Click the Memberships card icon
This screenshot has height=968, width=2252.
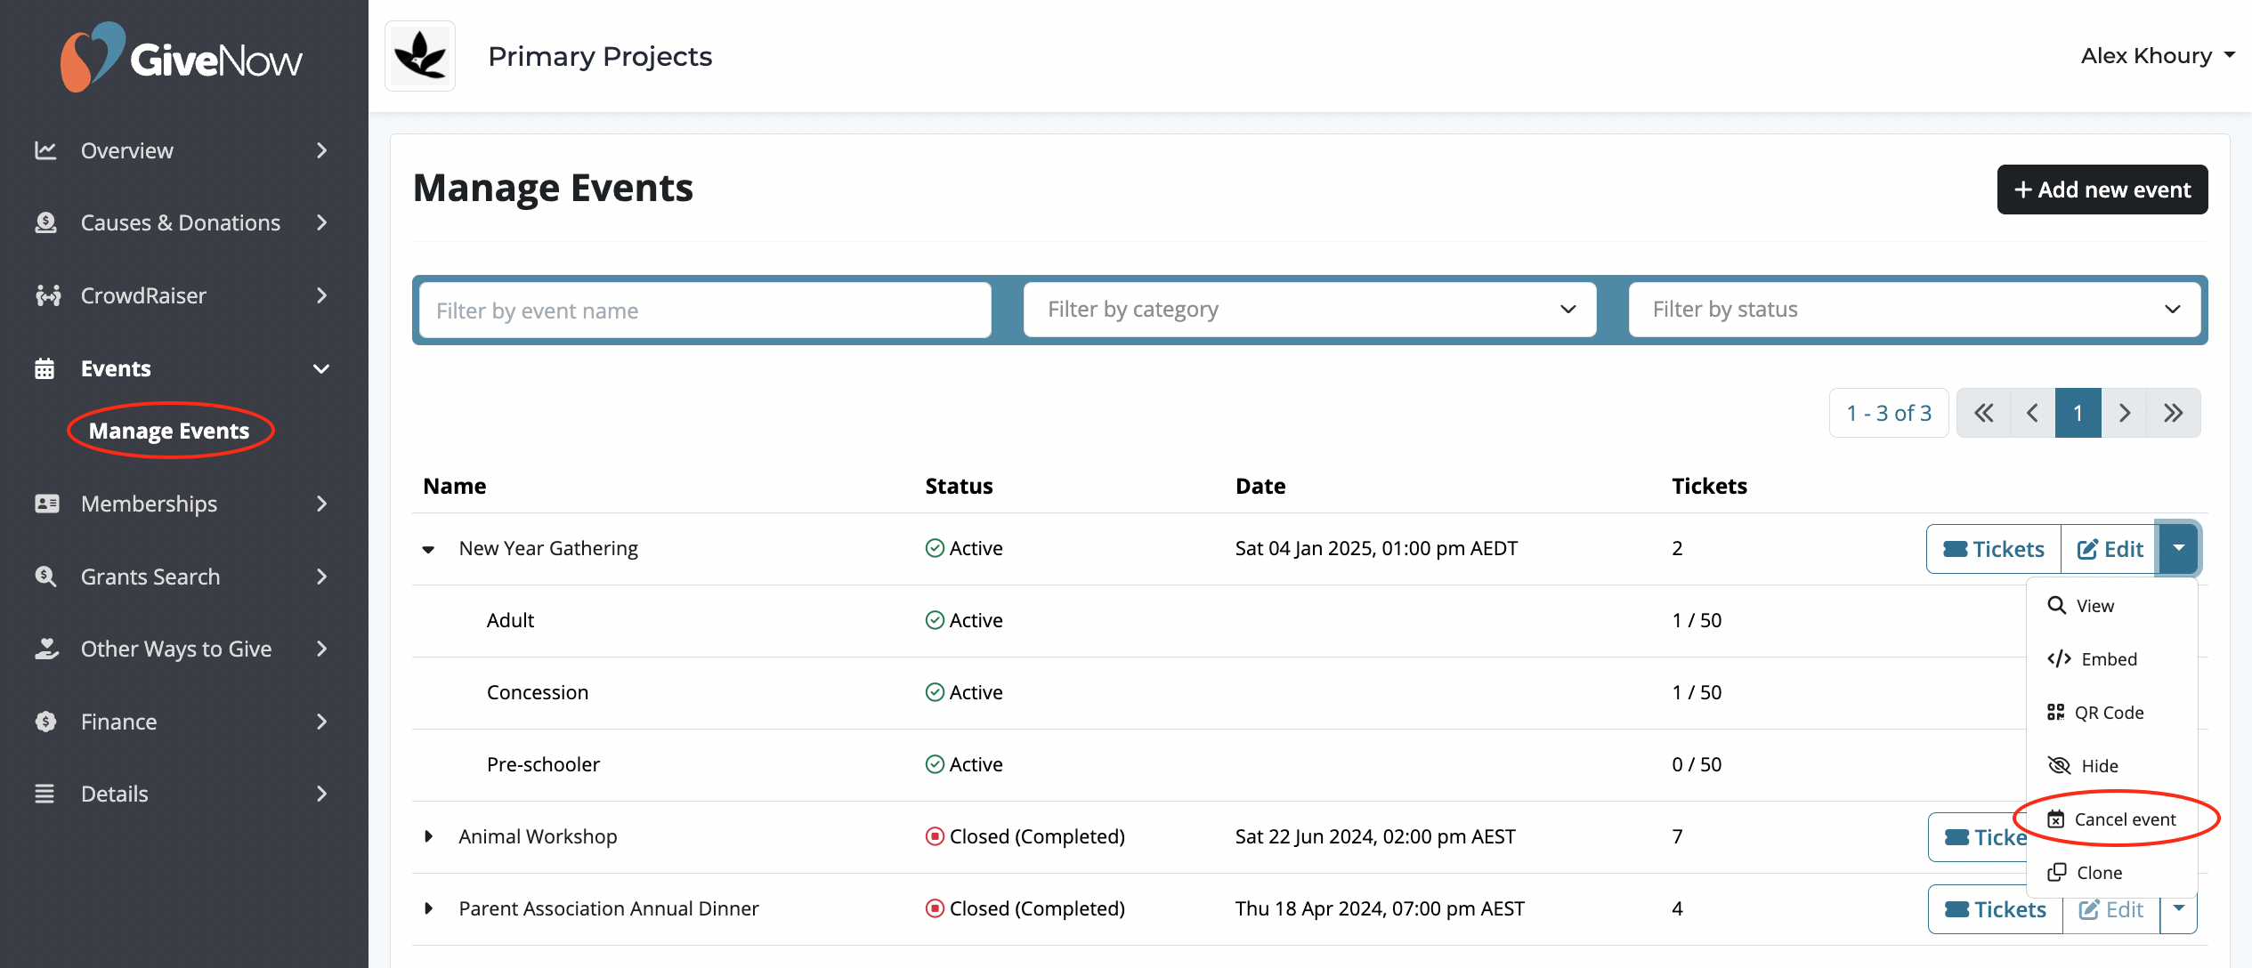46,504
